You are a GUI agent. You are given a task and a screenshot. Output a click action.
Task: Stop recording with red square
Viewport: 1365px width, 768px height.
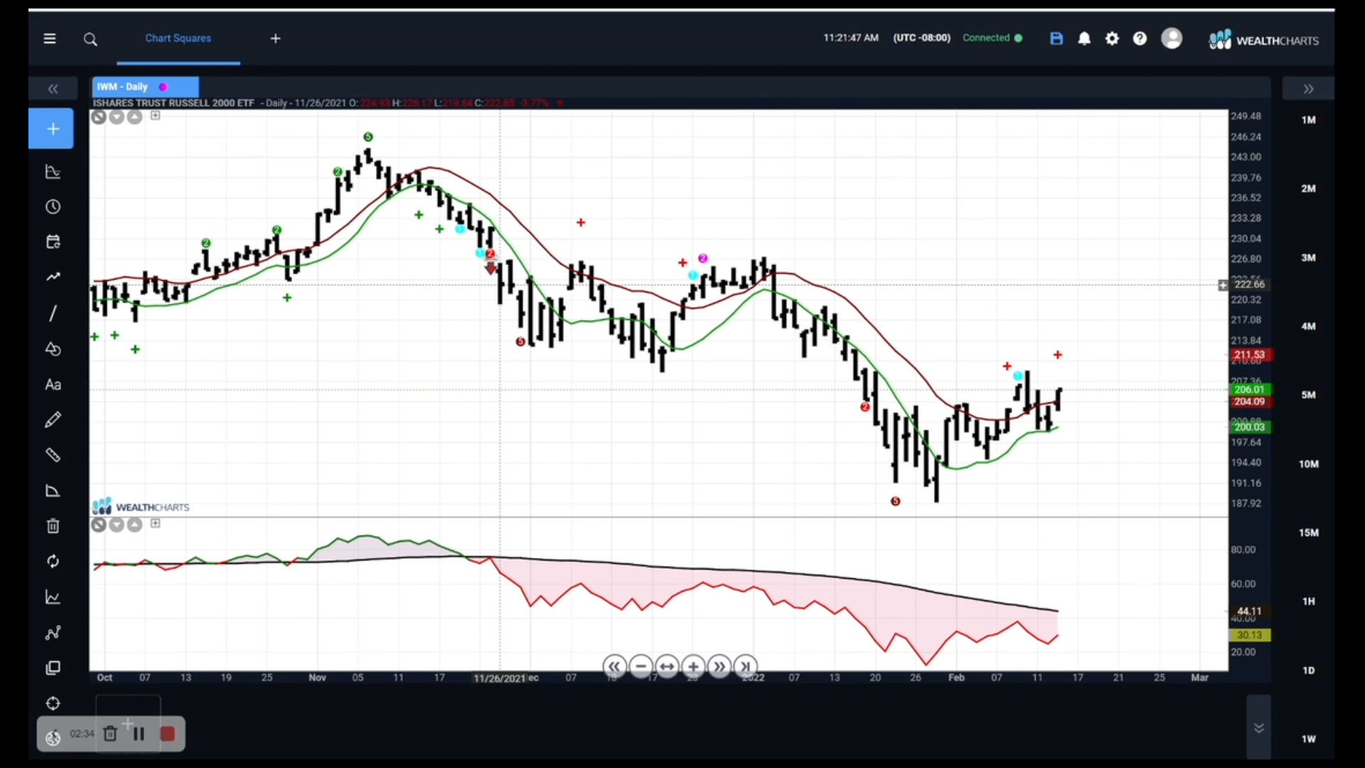click(x=168, y=734)
